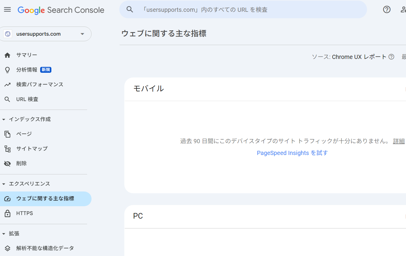The height and width of the screenshot is (256, 406).
Task: Collapse the 拡張 section
Action: pos(4,234)
